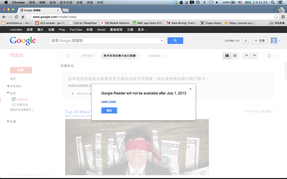Click the Chrome back arrow
This screenshot has width=287, height=179.
point(4,17)
